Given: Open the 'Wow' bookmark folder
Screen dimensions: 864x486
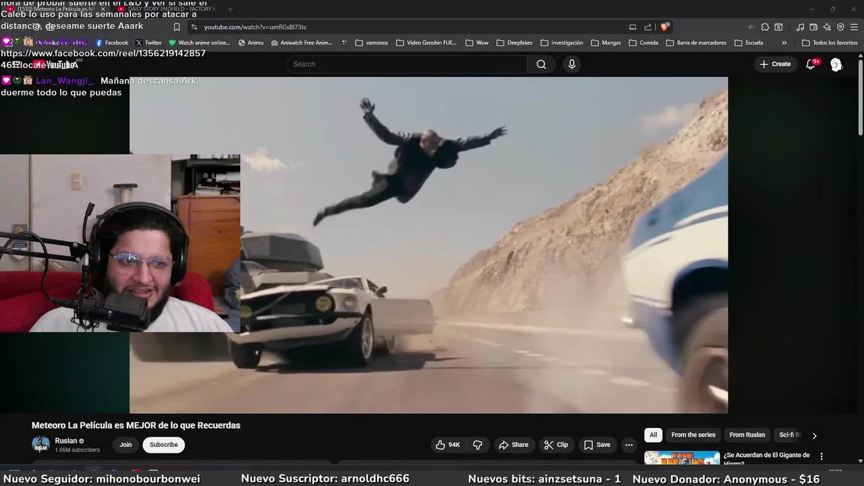Looking at the screenshot, I should 477,43.
